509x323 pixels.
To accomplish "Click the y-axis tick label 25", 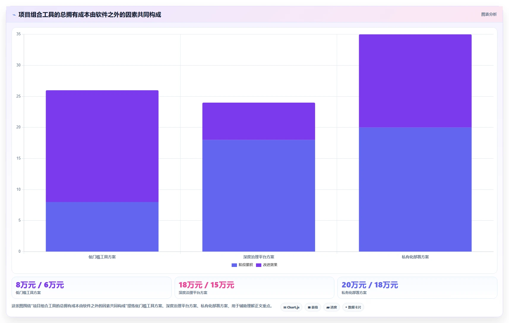I will 18,96.
